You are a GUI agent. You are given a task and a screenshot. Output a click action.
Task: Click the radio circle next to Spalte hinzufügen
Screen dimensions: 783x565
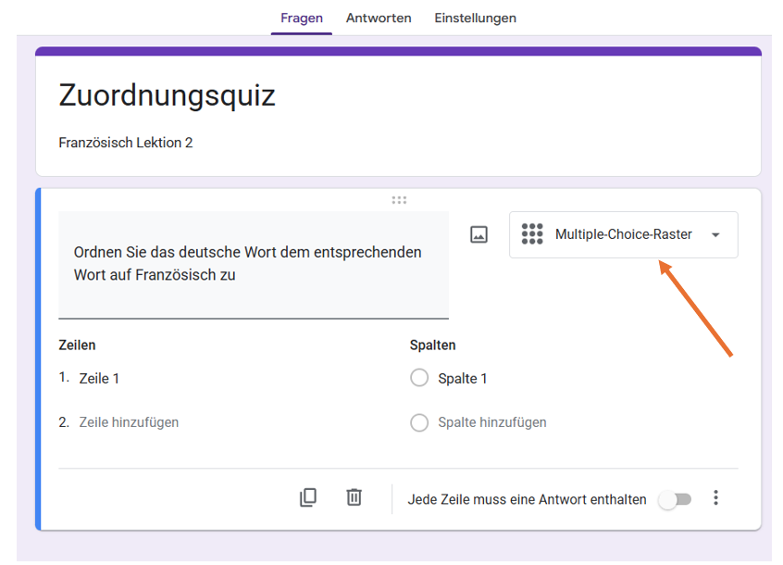(419, 422)
